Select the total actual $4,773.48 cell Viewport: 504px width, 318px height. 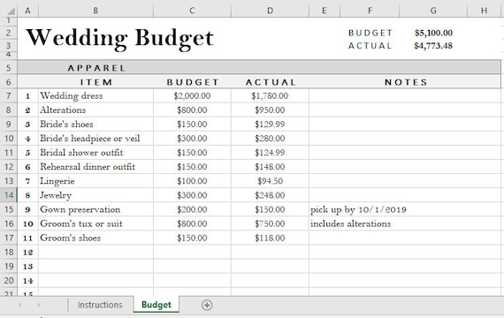[433, 46]
